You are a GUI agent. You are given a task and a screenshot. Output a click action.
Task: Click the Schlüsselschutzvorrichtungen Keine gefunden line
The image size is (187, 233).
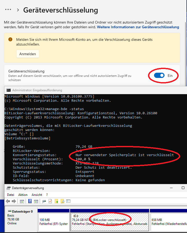59,180
